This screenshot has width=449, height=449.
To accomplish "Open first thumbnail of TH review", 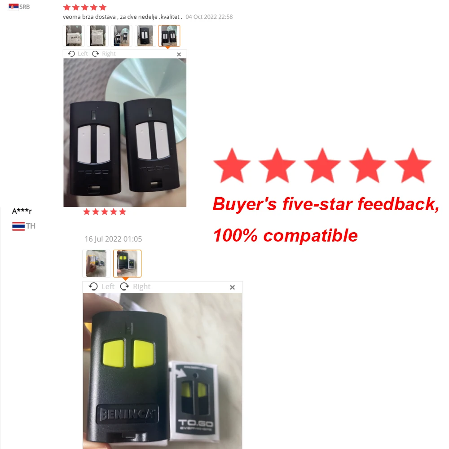I will tap(96, 264).
